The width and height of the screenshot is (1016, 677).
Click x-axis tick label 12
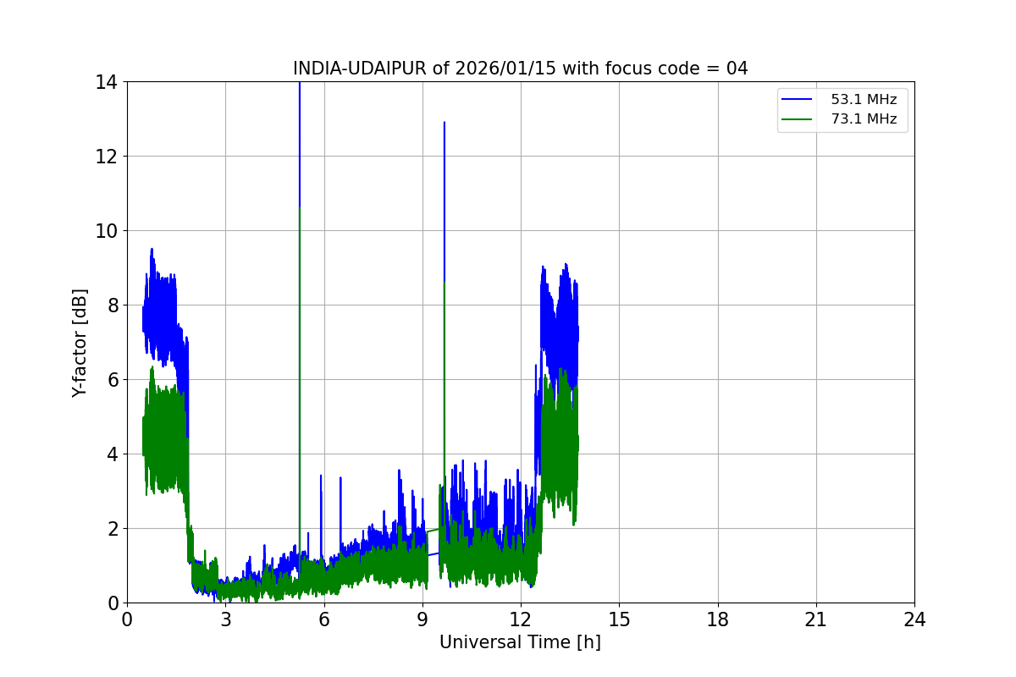click(521, 619)
